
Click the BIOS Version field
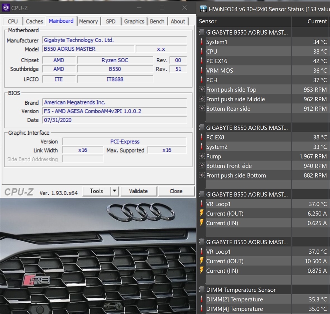(x=114, y=111)
